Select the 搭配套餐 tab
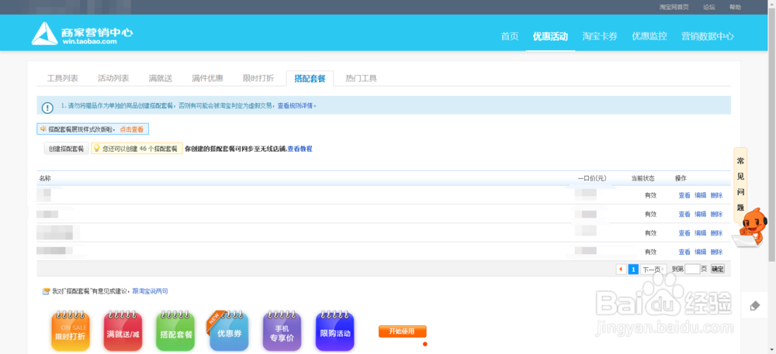The image size is (776, 354). click(310, 78)
